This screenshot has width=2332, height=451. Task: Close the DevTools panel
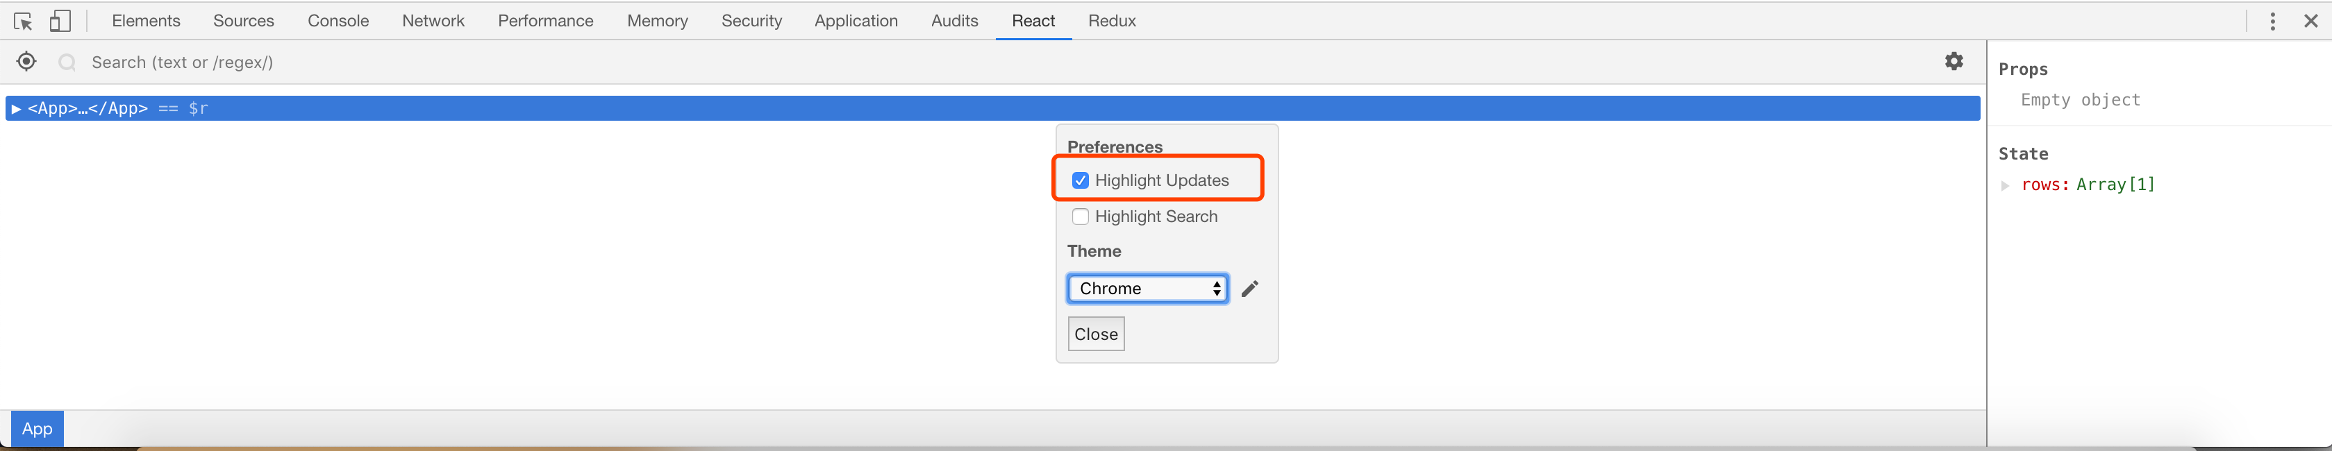coord(2310,21)
